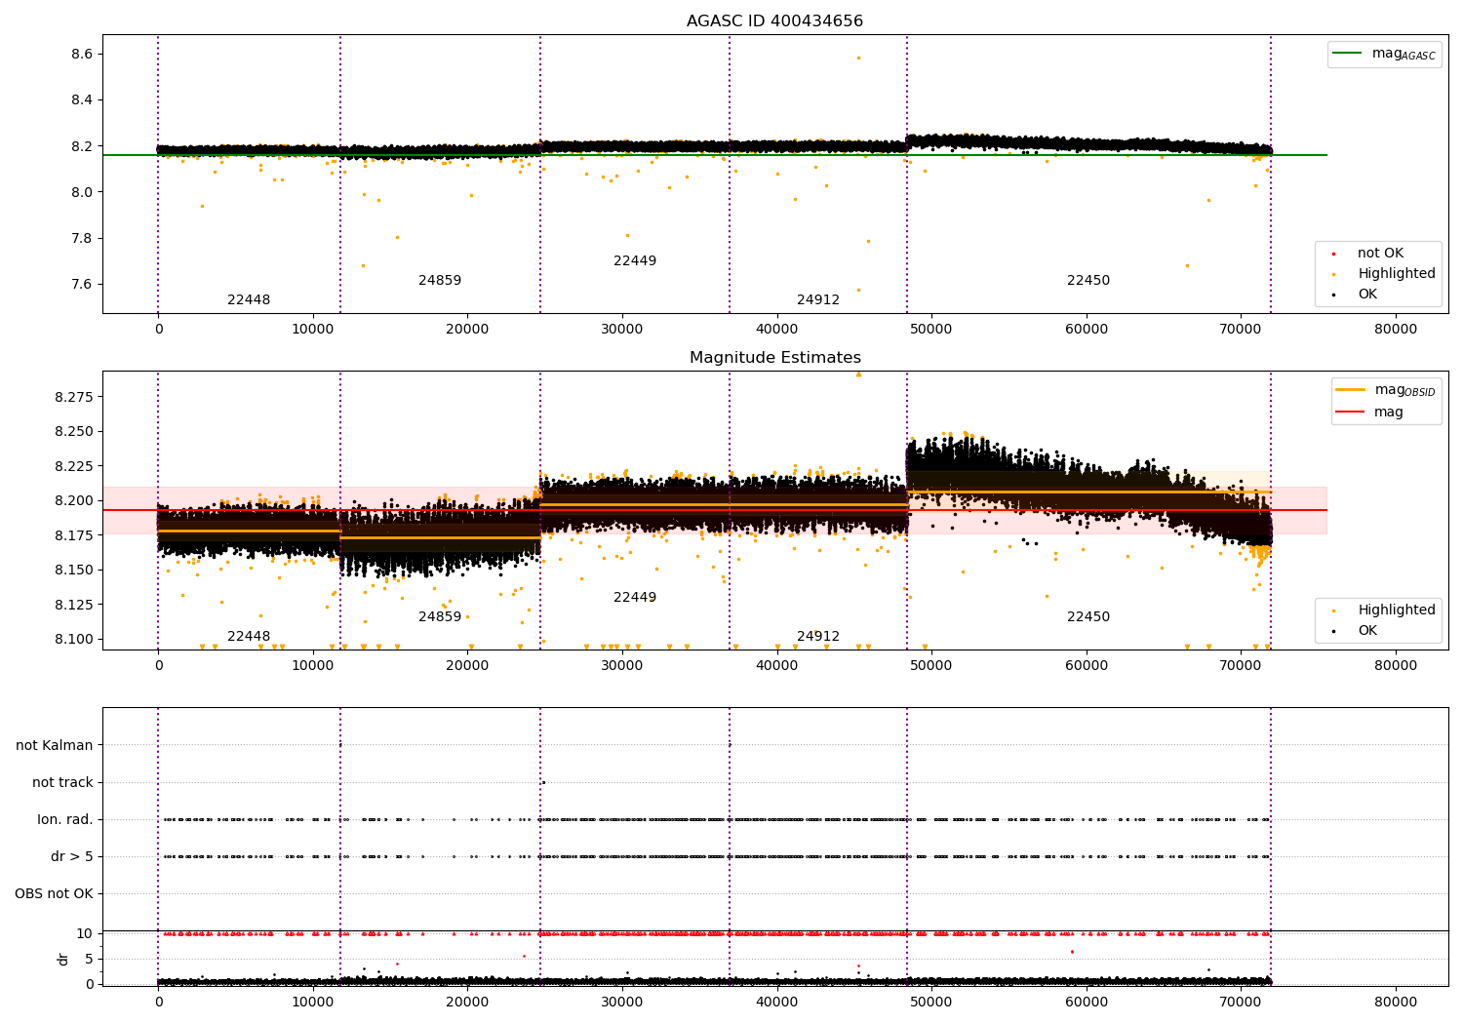Click the red dr point near 59000 in bottom strip
The image size is (1463, 1024).
1072,952
